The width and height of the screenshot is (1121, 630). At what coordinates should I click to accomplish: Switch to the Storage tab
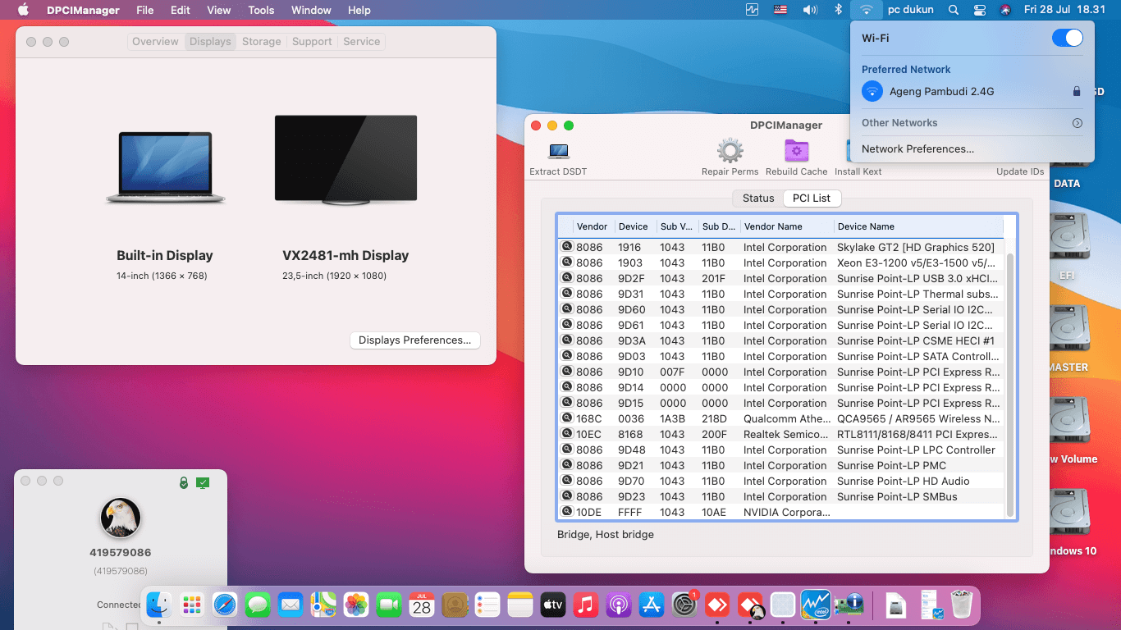tap(262, 42)
